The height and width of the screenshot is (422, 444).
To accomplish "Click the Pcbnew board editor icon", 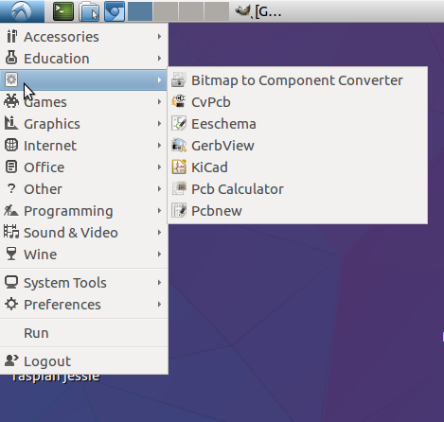I will pyautogui.click(x=179, y=211).
